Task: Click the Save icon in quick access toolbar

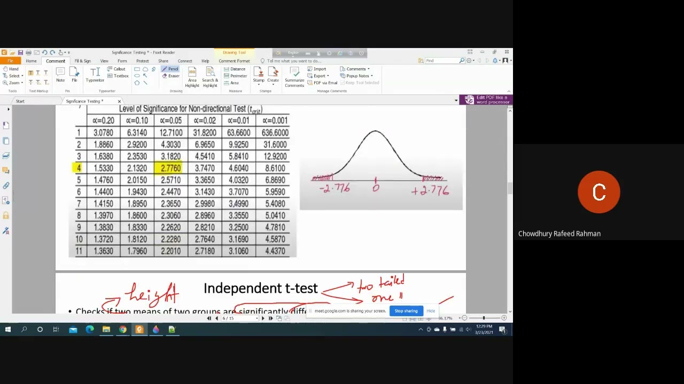Action: (x=20, y=52)
